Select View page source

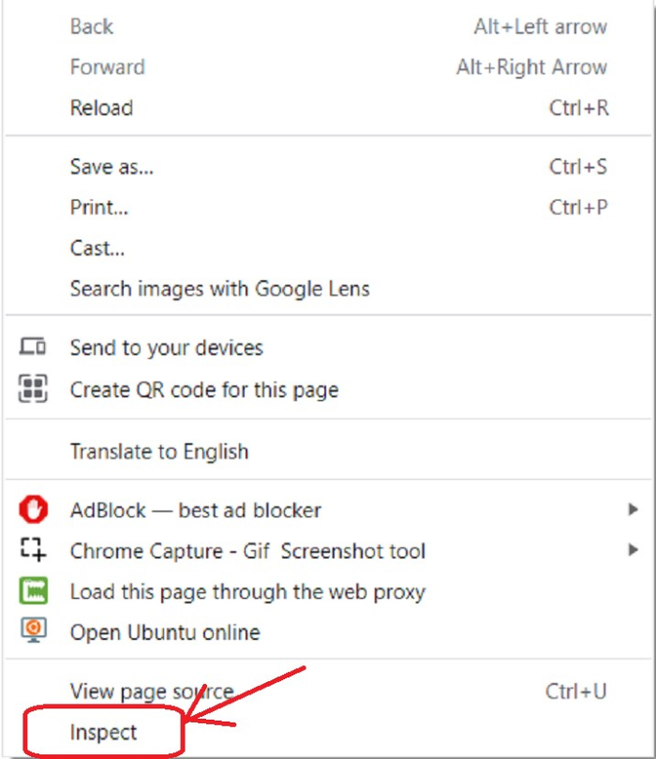pyautogui.click(x=151, y=692)
